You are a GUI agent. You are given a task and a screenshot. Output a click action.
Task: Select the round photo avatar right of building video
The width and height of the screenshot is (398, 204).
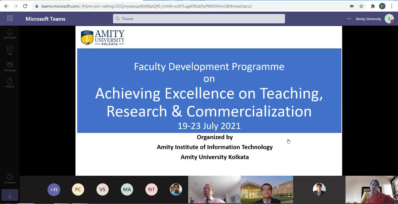[319, 189]
